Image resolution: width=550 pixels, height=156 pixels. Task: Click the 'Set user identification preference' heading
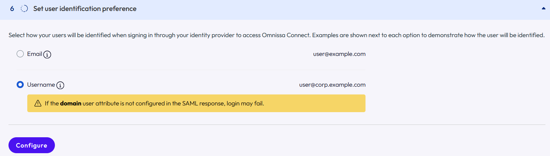tap(85, 9)
